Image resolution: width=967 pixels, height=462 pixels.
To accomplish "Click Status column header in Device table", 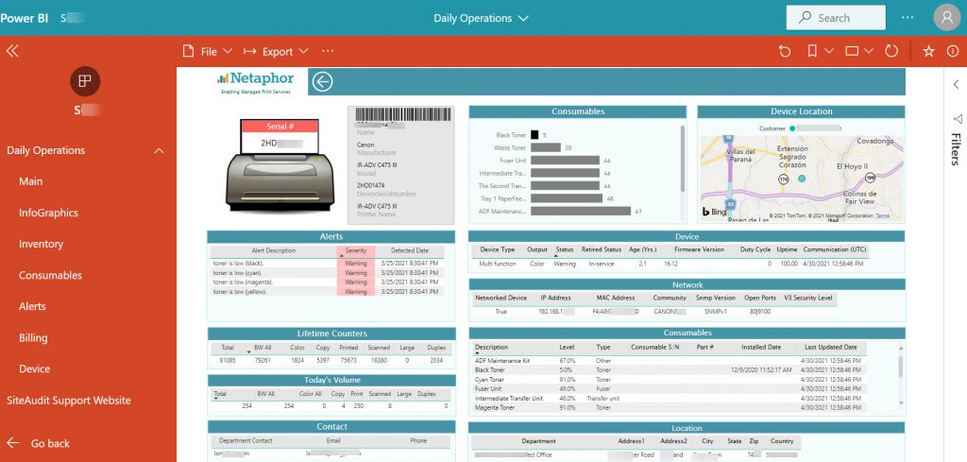I will coord(565,249).
